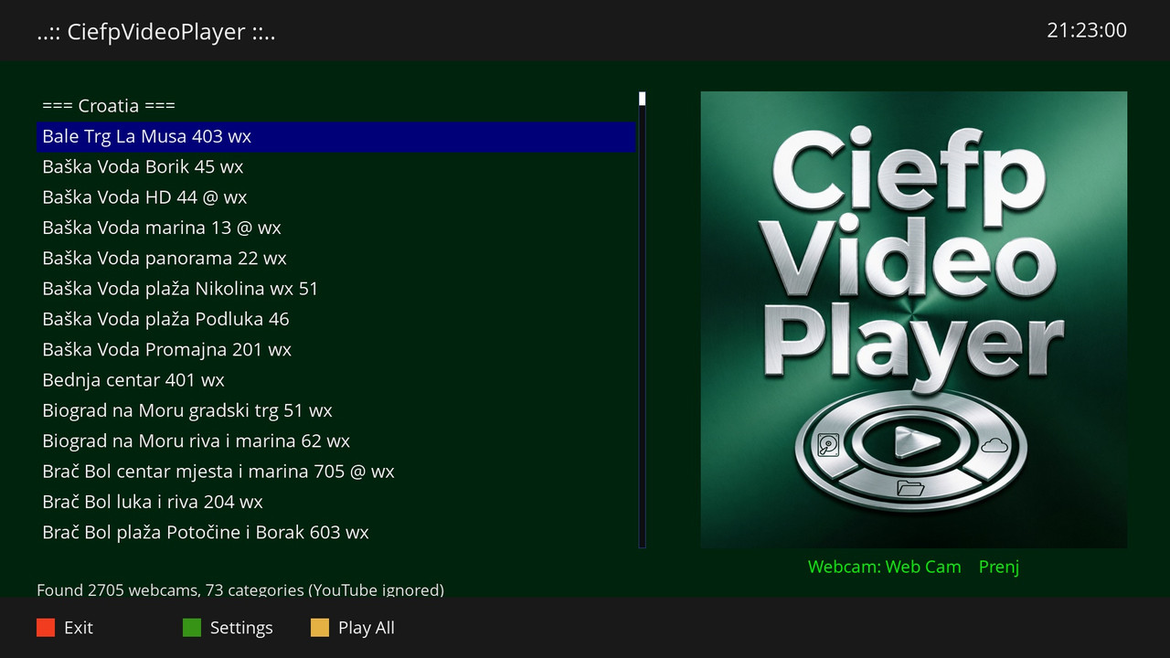Image resolution: width=1170 pixels, height=658 pixels.
Task: Select Bednja centar 401 wx entry
Action: (x=336, y=380)
